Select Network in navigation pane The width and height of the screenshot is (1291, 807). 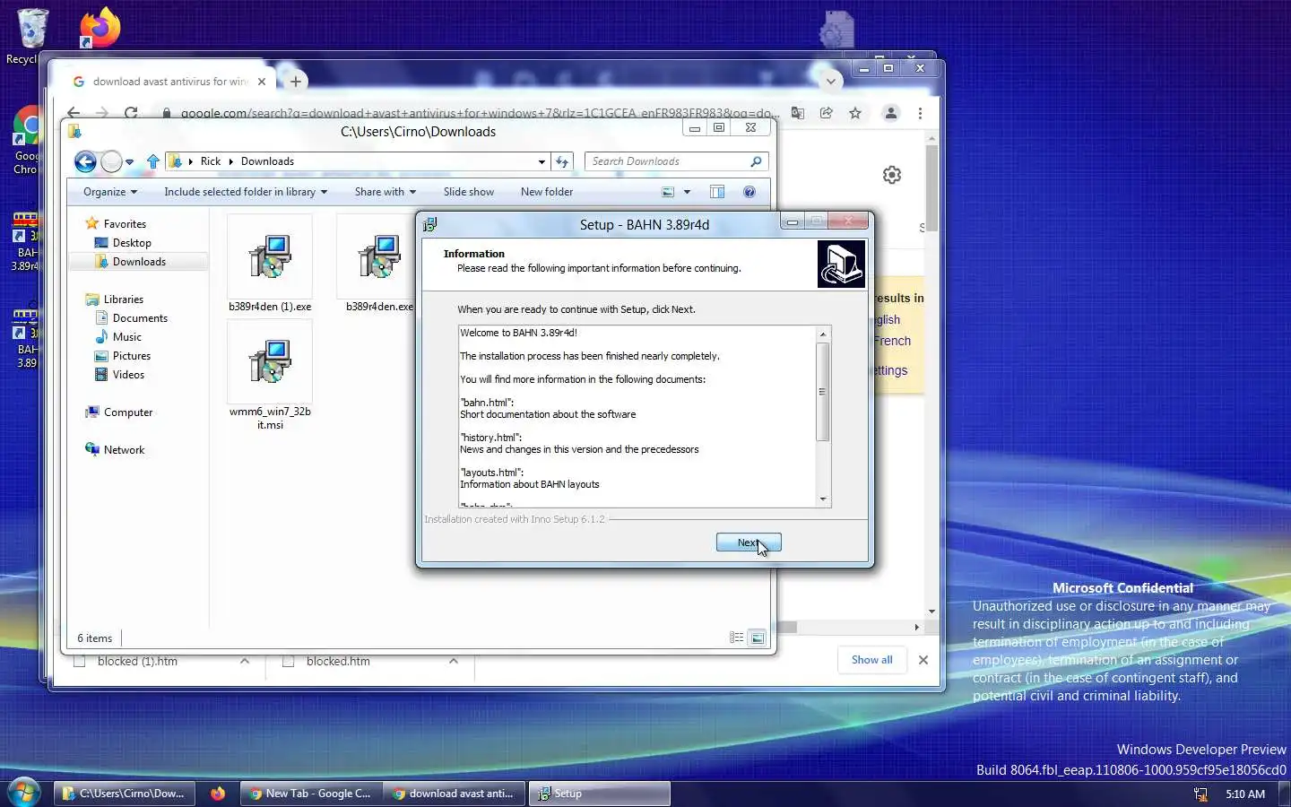pyautogui.click(x=124, y=450)
